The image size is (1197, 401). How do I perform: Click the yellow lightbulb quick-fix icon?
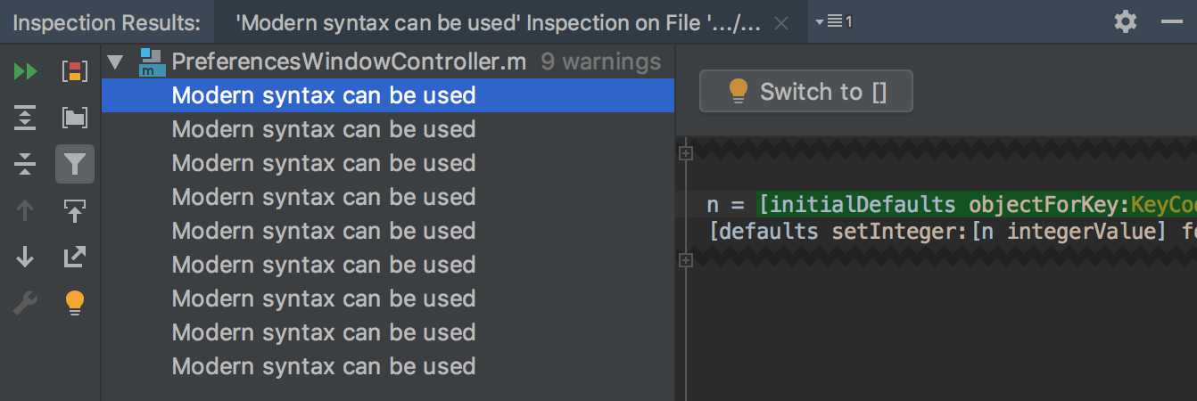pos(75,304)
